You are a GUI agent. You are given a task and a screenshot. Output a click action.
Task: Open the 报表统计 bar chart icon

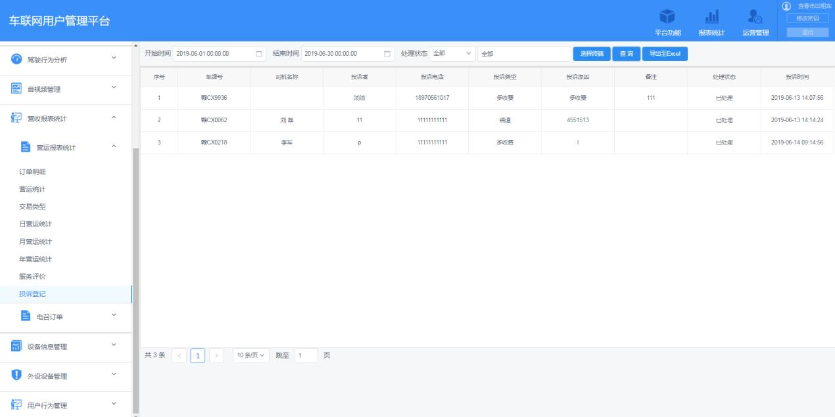click(x=711, y=16)
